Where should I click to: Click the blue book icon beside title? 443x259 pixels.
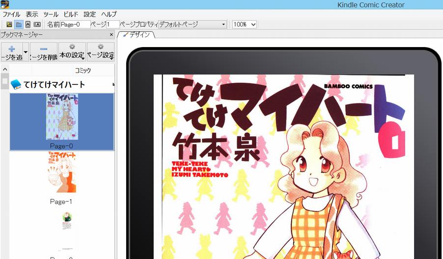tap(16, 84)
